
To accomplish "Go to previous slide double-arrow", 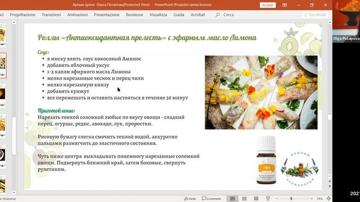I will point(330,181).
